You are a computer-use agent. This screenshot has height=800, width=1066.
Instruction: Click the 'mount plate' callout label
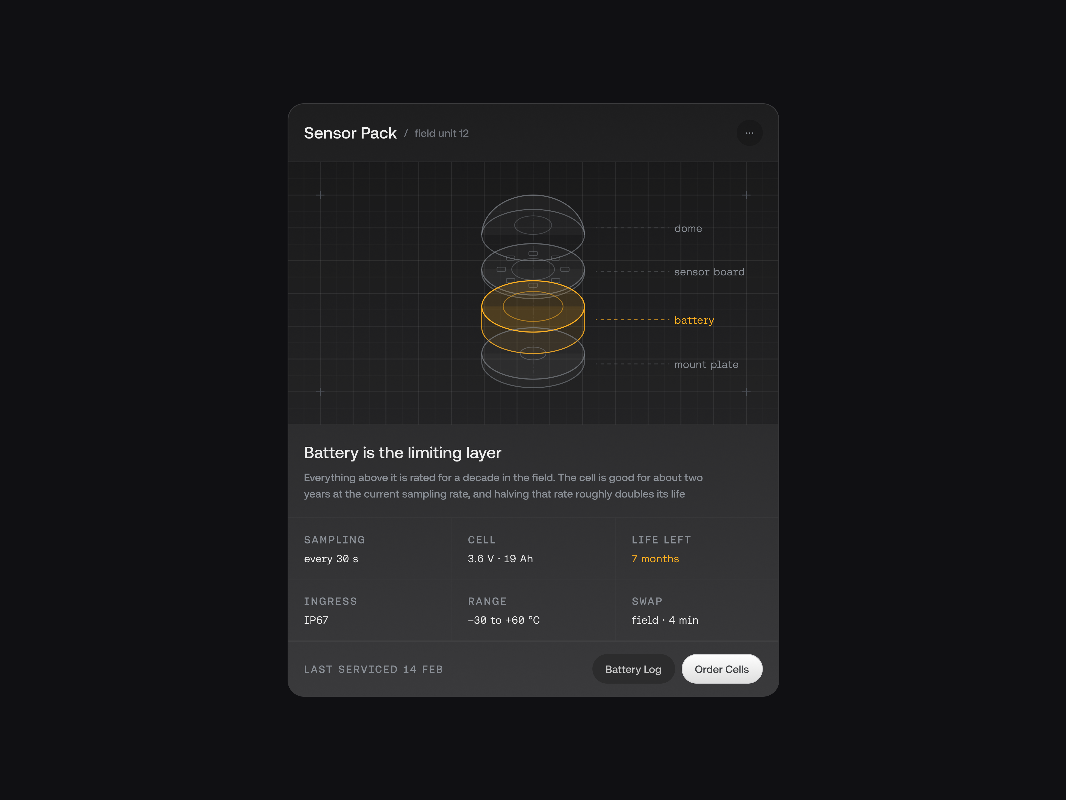(706, 364)
